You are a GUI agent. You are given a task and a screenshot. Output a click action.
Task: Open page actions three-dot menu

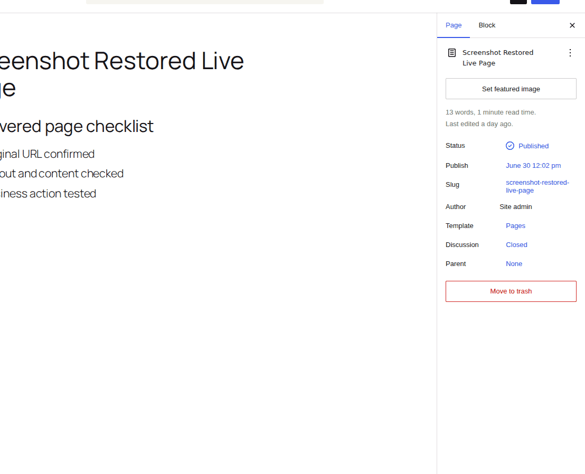(570, 53)
